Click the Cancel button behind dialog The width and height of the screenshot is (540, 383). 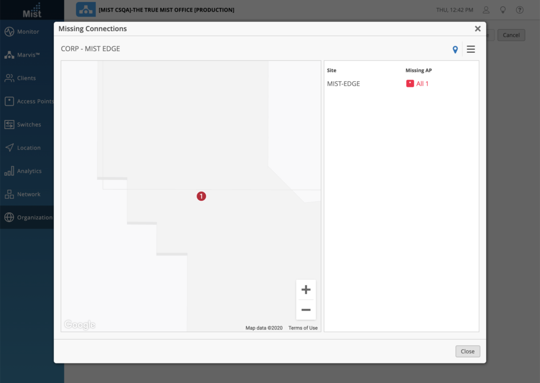[511, 35]
